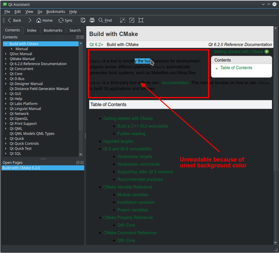Close the Open Pages dock panel
Screen dimensions: 279x253
pyautogui.click(x=82, y=162)
